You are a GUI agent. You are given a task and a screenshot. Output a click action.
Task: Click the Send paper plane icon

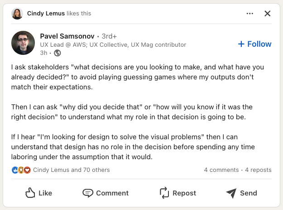[231, 193]
